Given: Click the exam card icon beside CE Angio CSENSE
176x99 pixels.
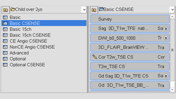Looking at the screenshot, I should (5, 41).
